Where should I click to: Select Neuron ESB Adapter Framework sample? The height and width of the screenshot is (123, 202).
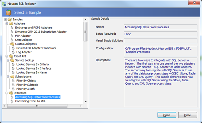click(36, 48)
